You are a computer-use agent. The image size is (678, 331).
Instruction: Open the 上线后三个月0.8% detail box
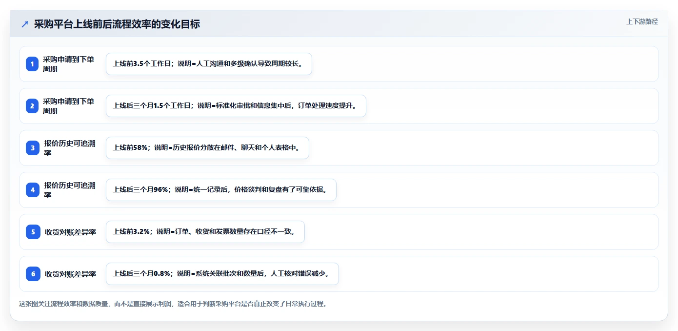pos(222,274)
